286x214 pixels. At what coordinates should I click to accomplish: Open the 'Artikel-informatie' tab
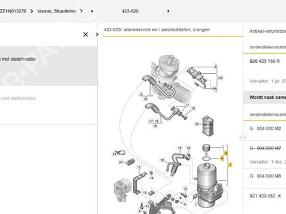pos(268,31)
